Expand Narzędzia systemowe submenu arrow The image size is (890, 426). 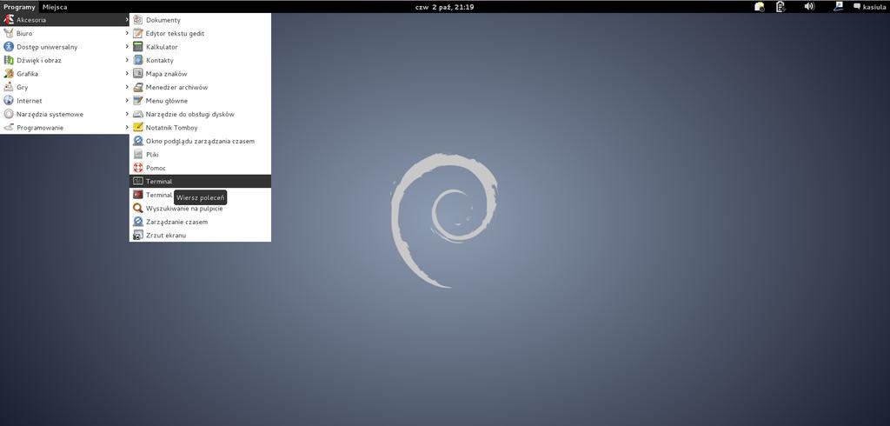pos(127,114)
